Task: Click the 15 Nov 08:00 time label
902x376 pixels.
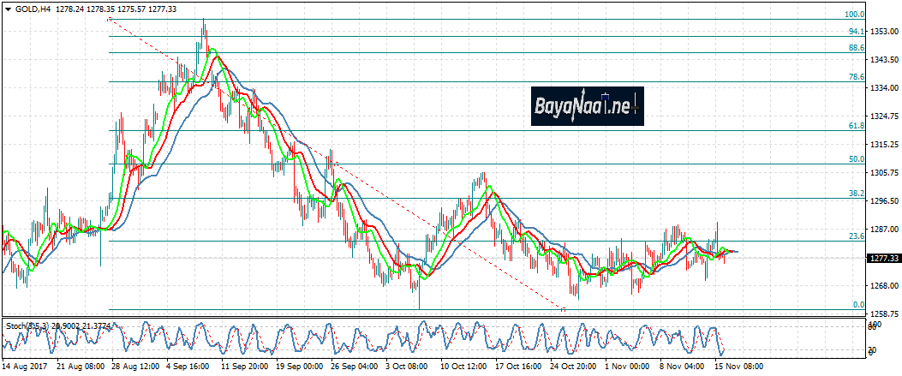Action: [738, 366]
